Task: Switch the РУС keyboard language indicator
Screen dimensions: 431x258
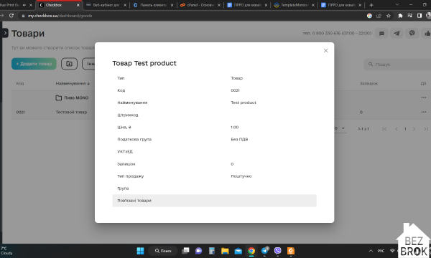Action: (381, 251)
